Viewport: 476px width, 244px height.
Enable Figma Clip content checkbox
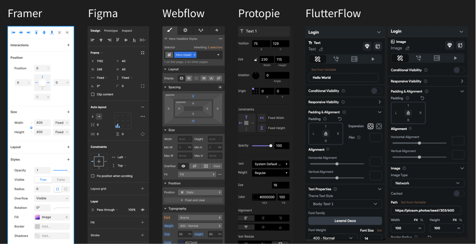click(93, 94)
